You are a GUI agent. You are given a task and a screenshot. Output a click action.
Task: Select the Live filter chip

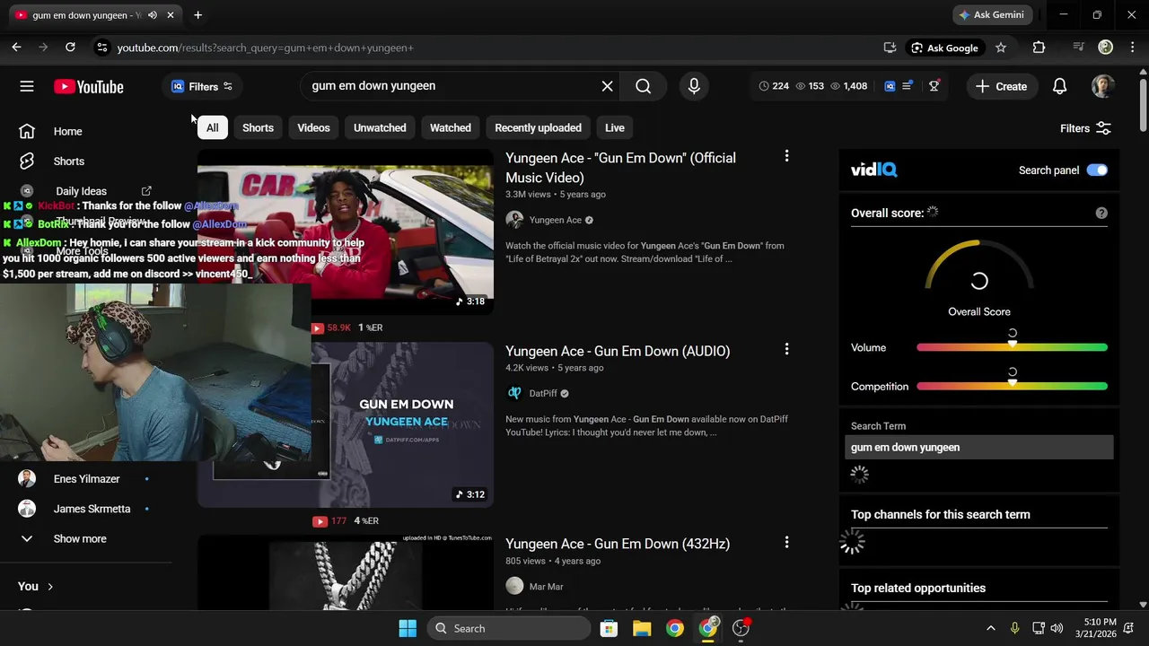coord(615,127)
